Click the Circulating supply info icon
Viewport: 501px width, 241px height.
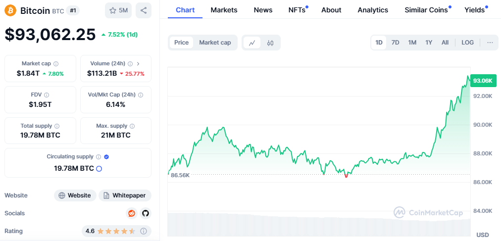tap(99, 157)
